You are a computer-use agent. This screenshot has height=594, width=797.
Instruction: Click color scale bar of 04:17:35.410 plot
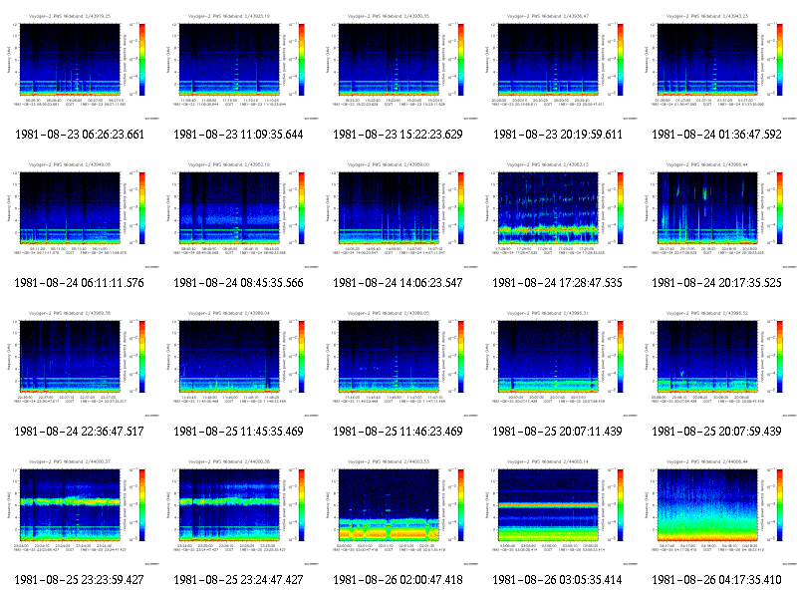780,505
